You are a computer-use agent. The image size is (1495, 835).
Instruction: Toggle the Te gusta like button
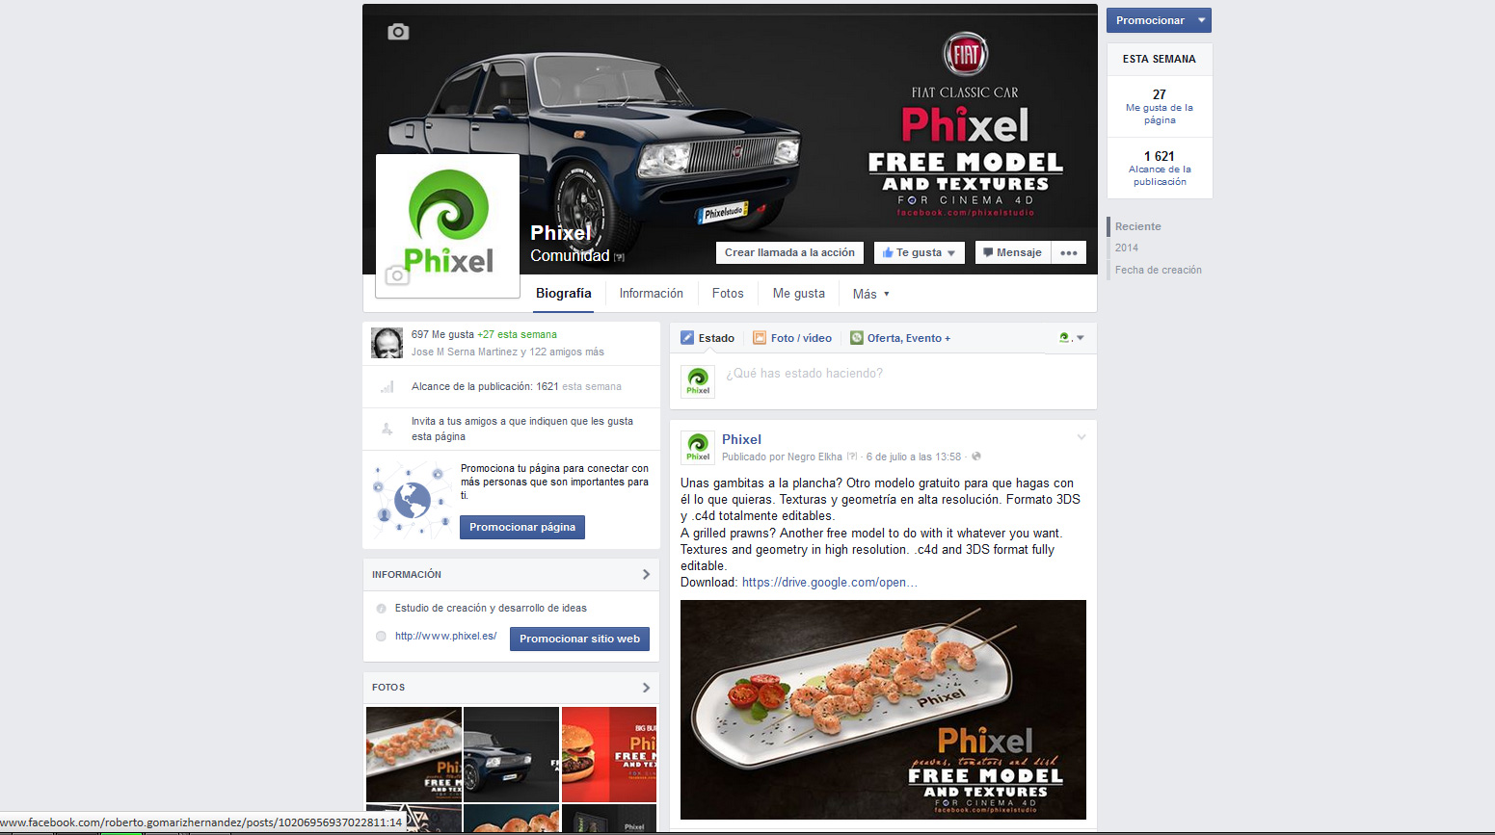pyautogui.click(x=919, y=252)
